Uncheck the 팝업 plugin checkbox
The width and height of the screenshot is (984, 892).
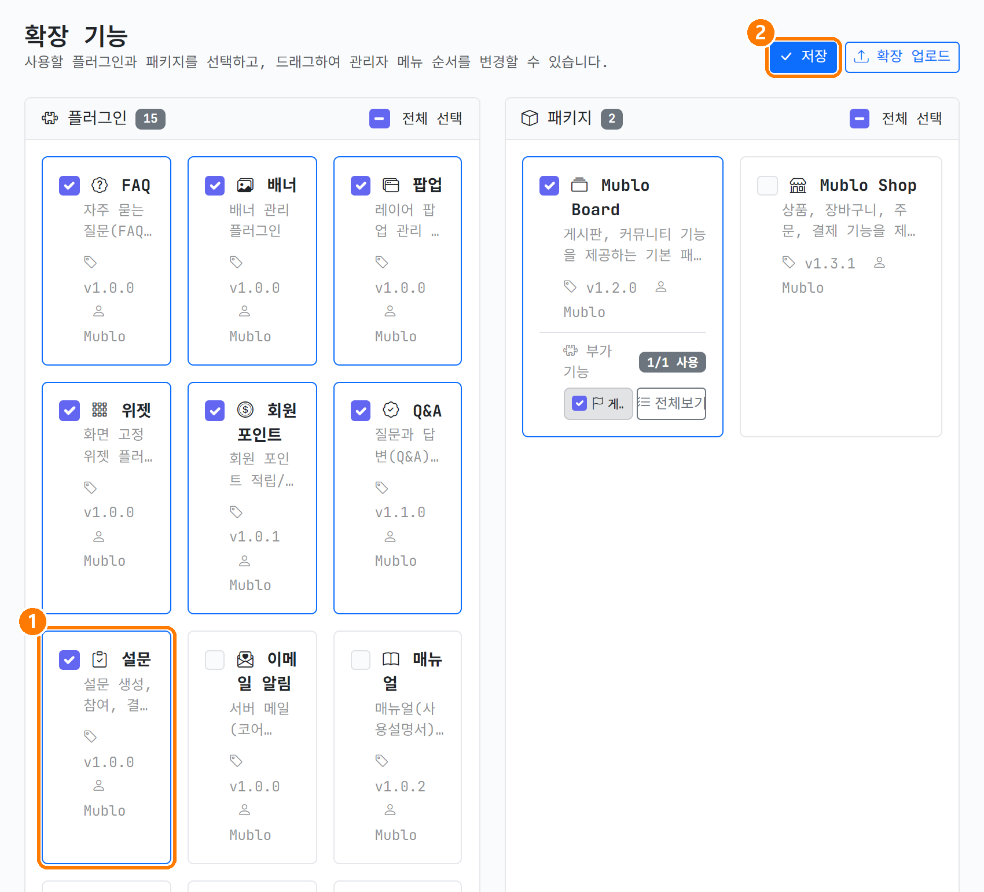click(x=361, y=186)
